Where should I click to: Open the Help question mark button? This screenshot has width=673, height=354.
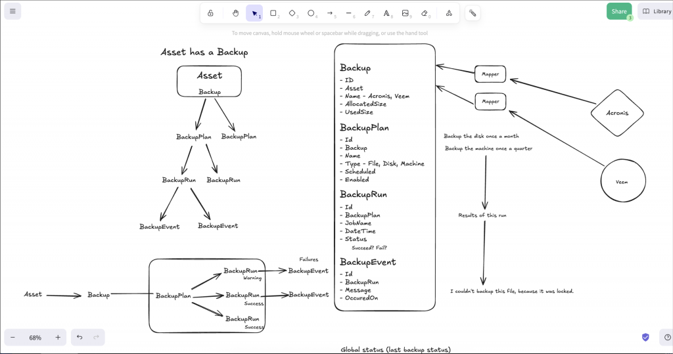667,338
